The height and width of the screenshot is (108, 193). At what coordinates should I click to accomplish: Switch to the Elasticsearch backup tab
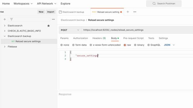pos(73,12)
